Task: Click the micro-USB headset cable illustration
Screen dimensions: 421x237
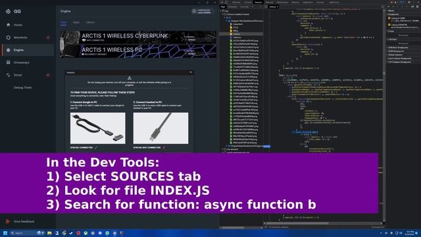Action: point(161,128)
